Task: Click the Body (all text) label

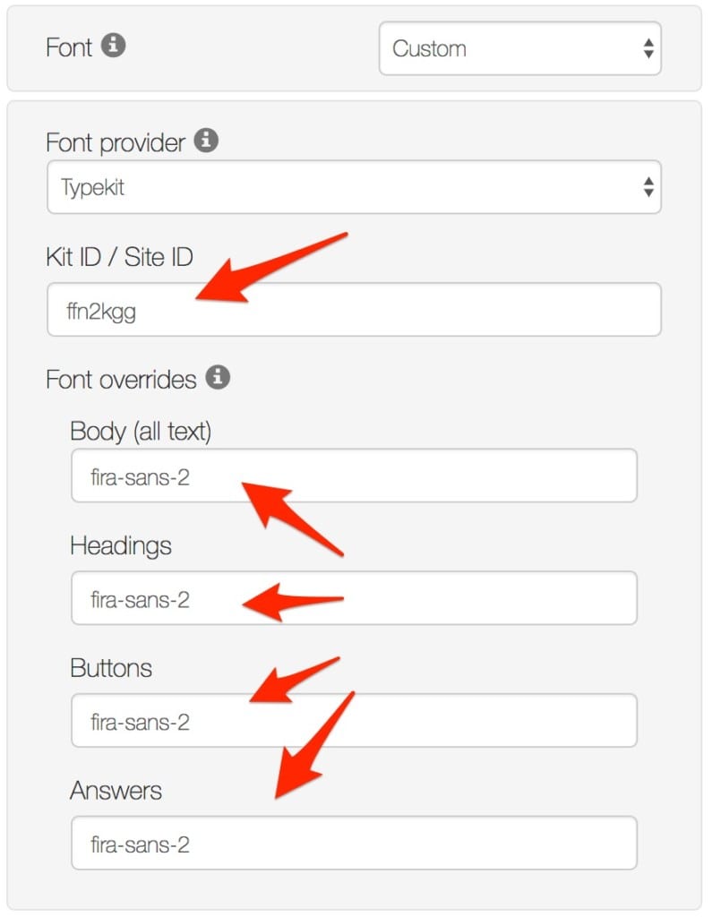Action: click(141, 433)
